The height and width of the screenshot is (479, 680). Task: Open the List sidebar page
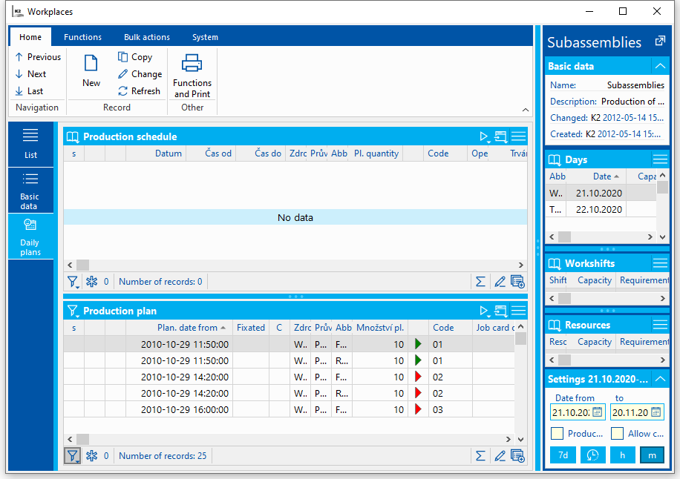pos(30,144)
